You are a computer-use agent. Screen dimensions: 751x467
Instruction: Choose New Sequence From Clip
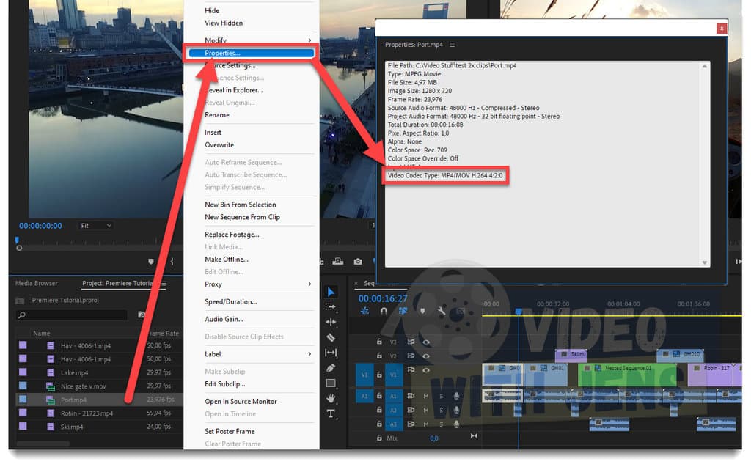(242, 218)
